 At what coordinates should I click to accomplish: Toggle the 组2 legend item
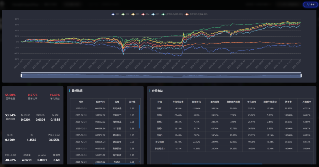point(123,14)
